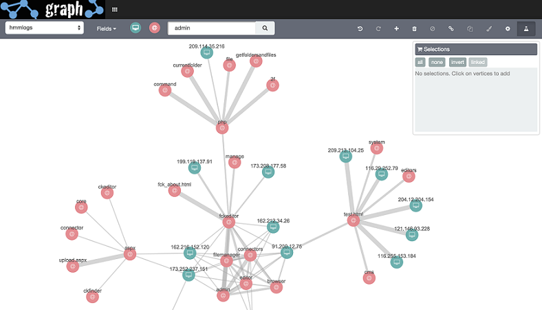Click the undo icon in the toolbar
The image size is (542, 310).
360,28
